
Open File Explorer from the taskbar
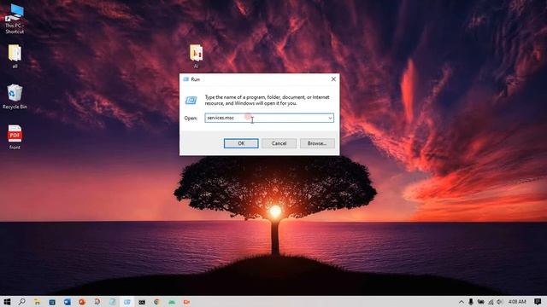[x=37, y=302]
